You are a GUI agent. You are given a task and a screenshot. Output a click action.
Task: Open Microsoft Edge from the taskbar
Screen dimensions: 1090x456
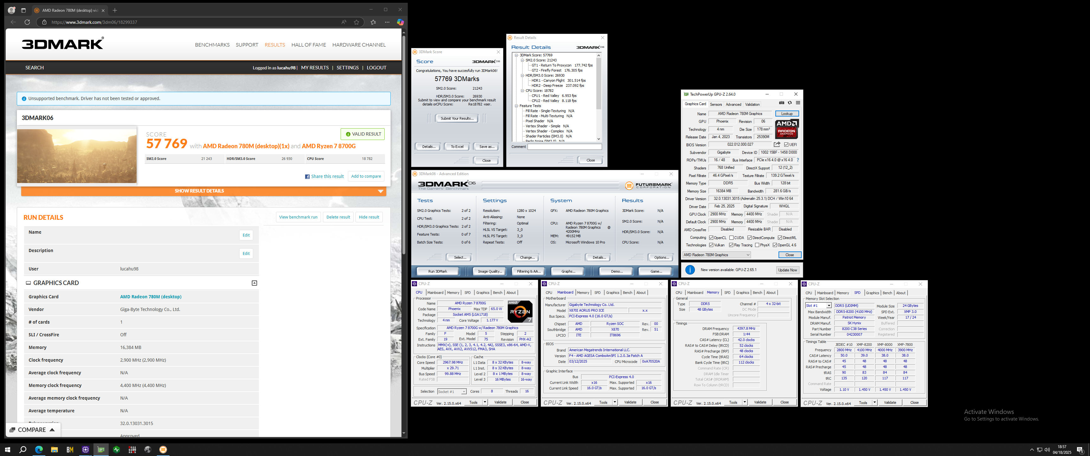click(39, 450)
